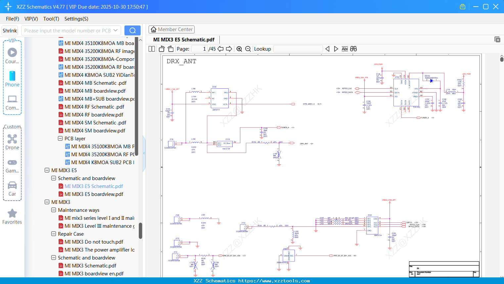Collapse the PCB layer tree node

[x=60, y=139]
